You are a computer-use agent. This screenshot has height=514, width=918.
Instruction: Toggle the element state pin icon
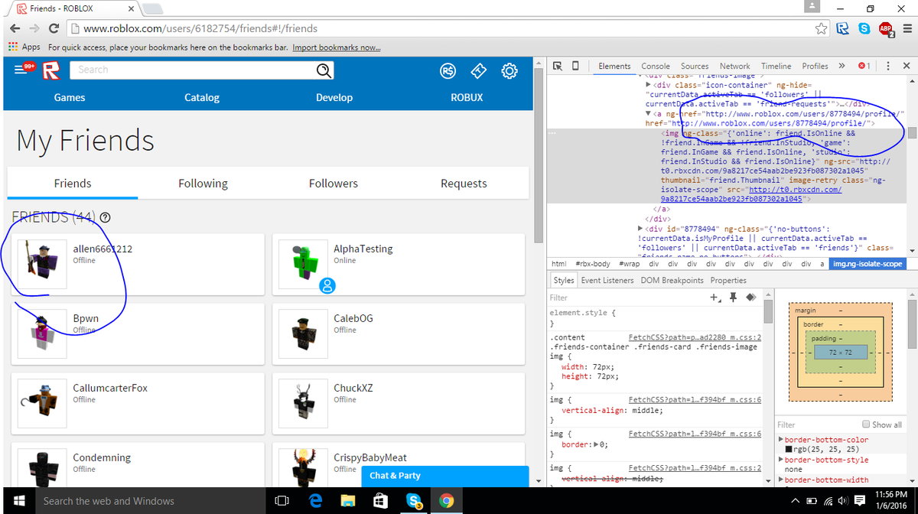(734, 298)
